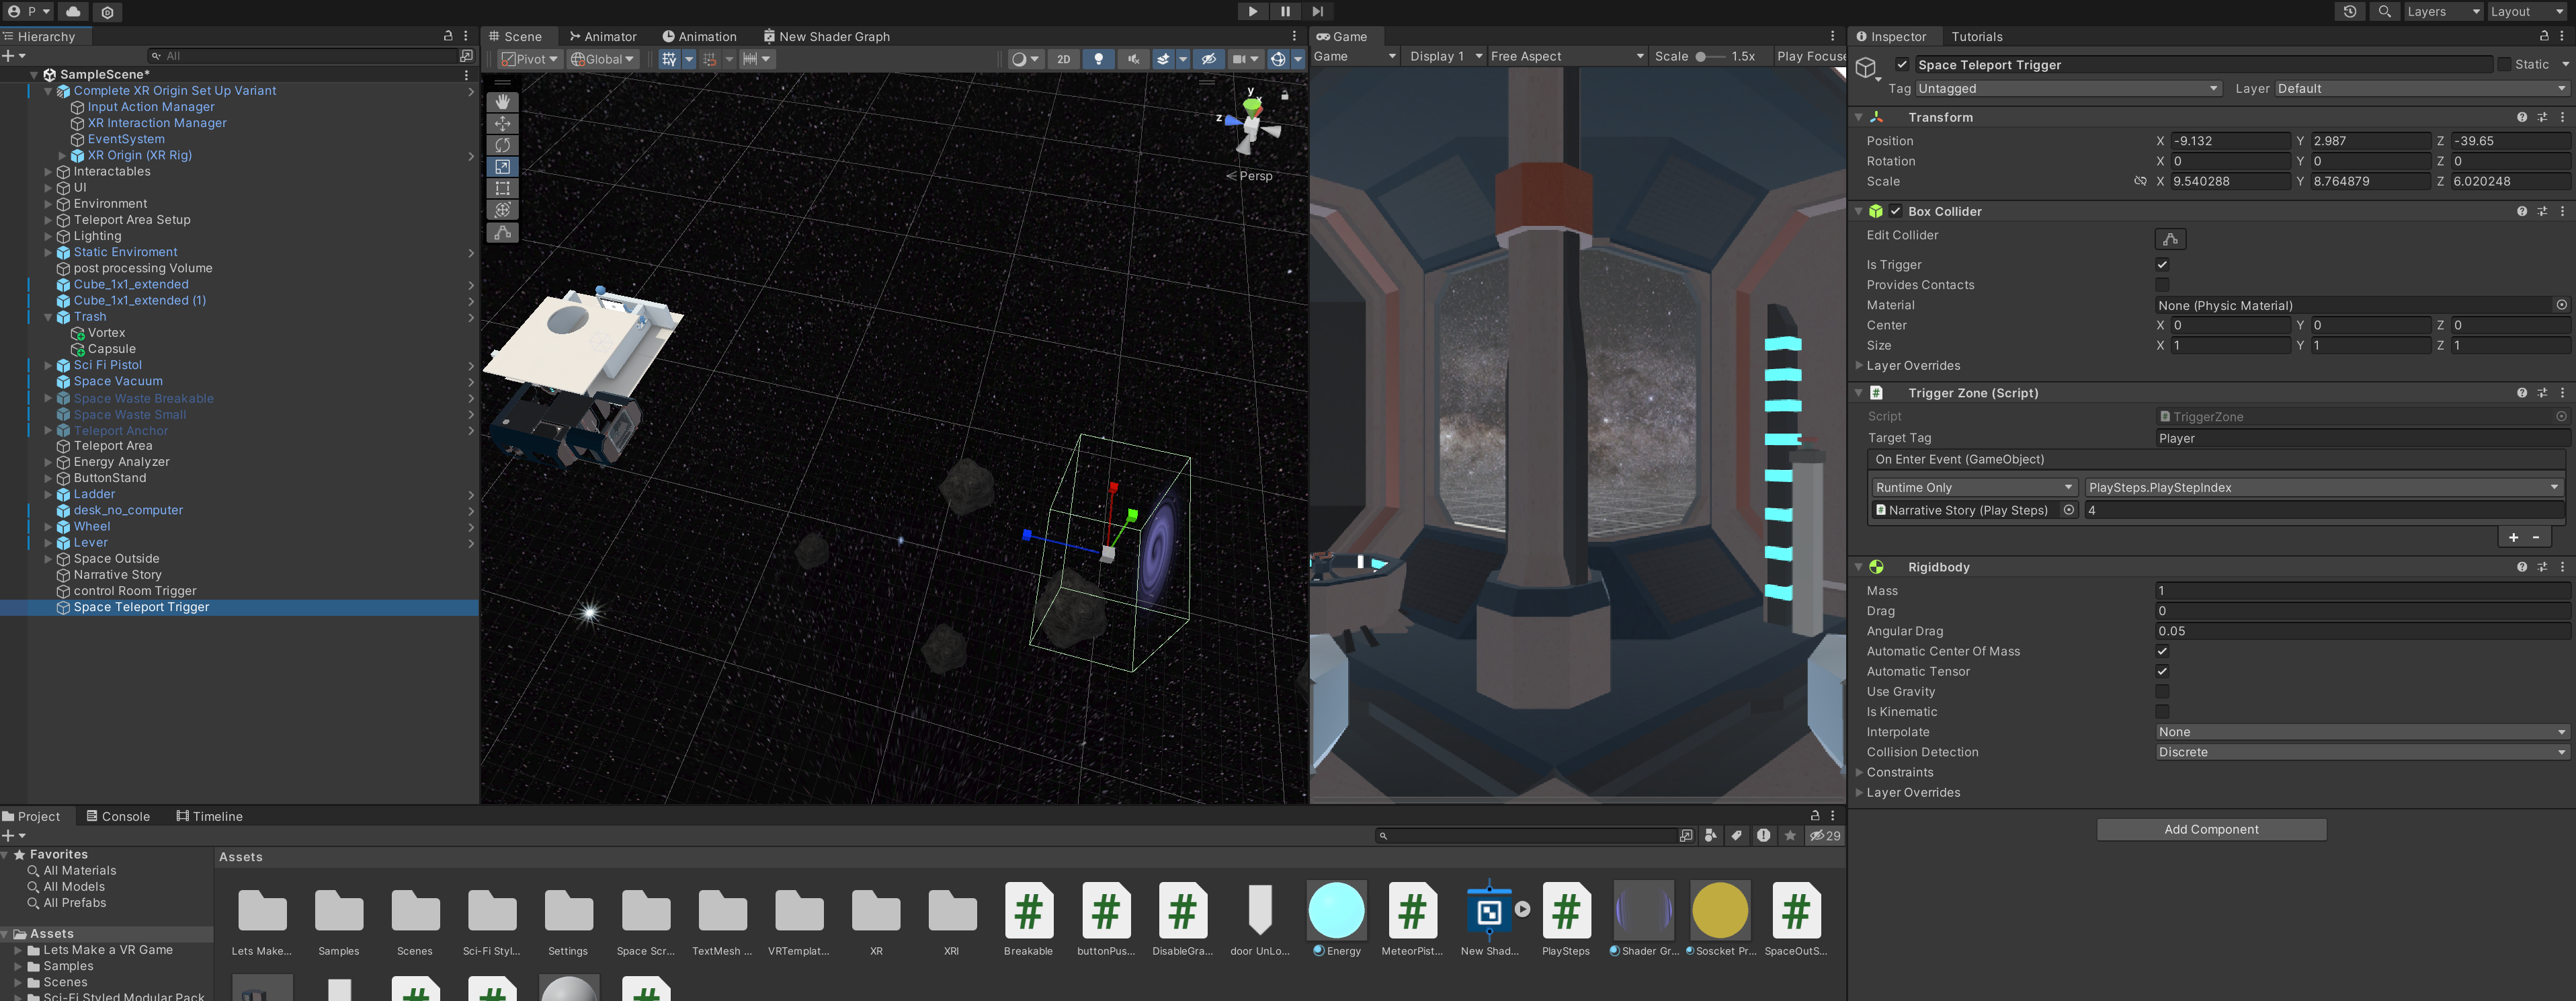The width and height of the screenshot is (2576, 1001).
Task: Enable the Use Gravity checkbox
Action: [x=2162, y=692]
